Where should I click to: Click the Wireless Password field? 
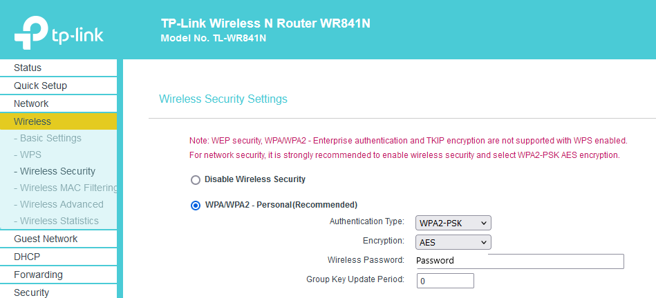(520, 261)
